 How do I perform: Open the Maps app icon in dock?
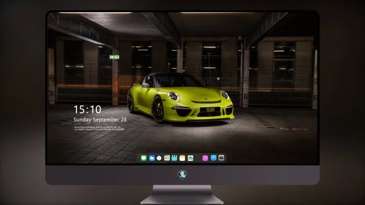[167, 158]
